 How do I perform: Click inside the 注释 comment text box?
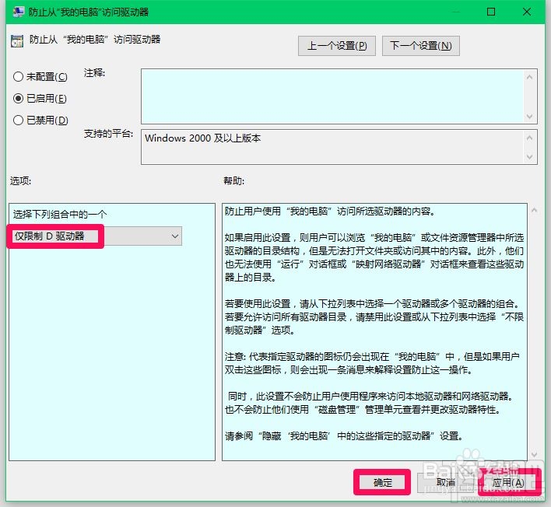point(332,96)
